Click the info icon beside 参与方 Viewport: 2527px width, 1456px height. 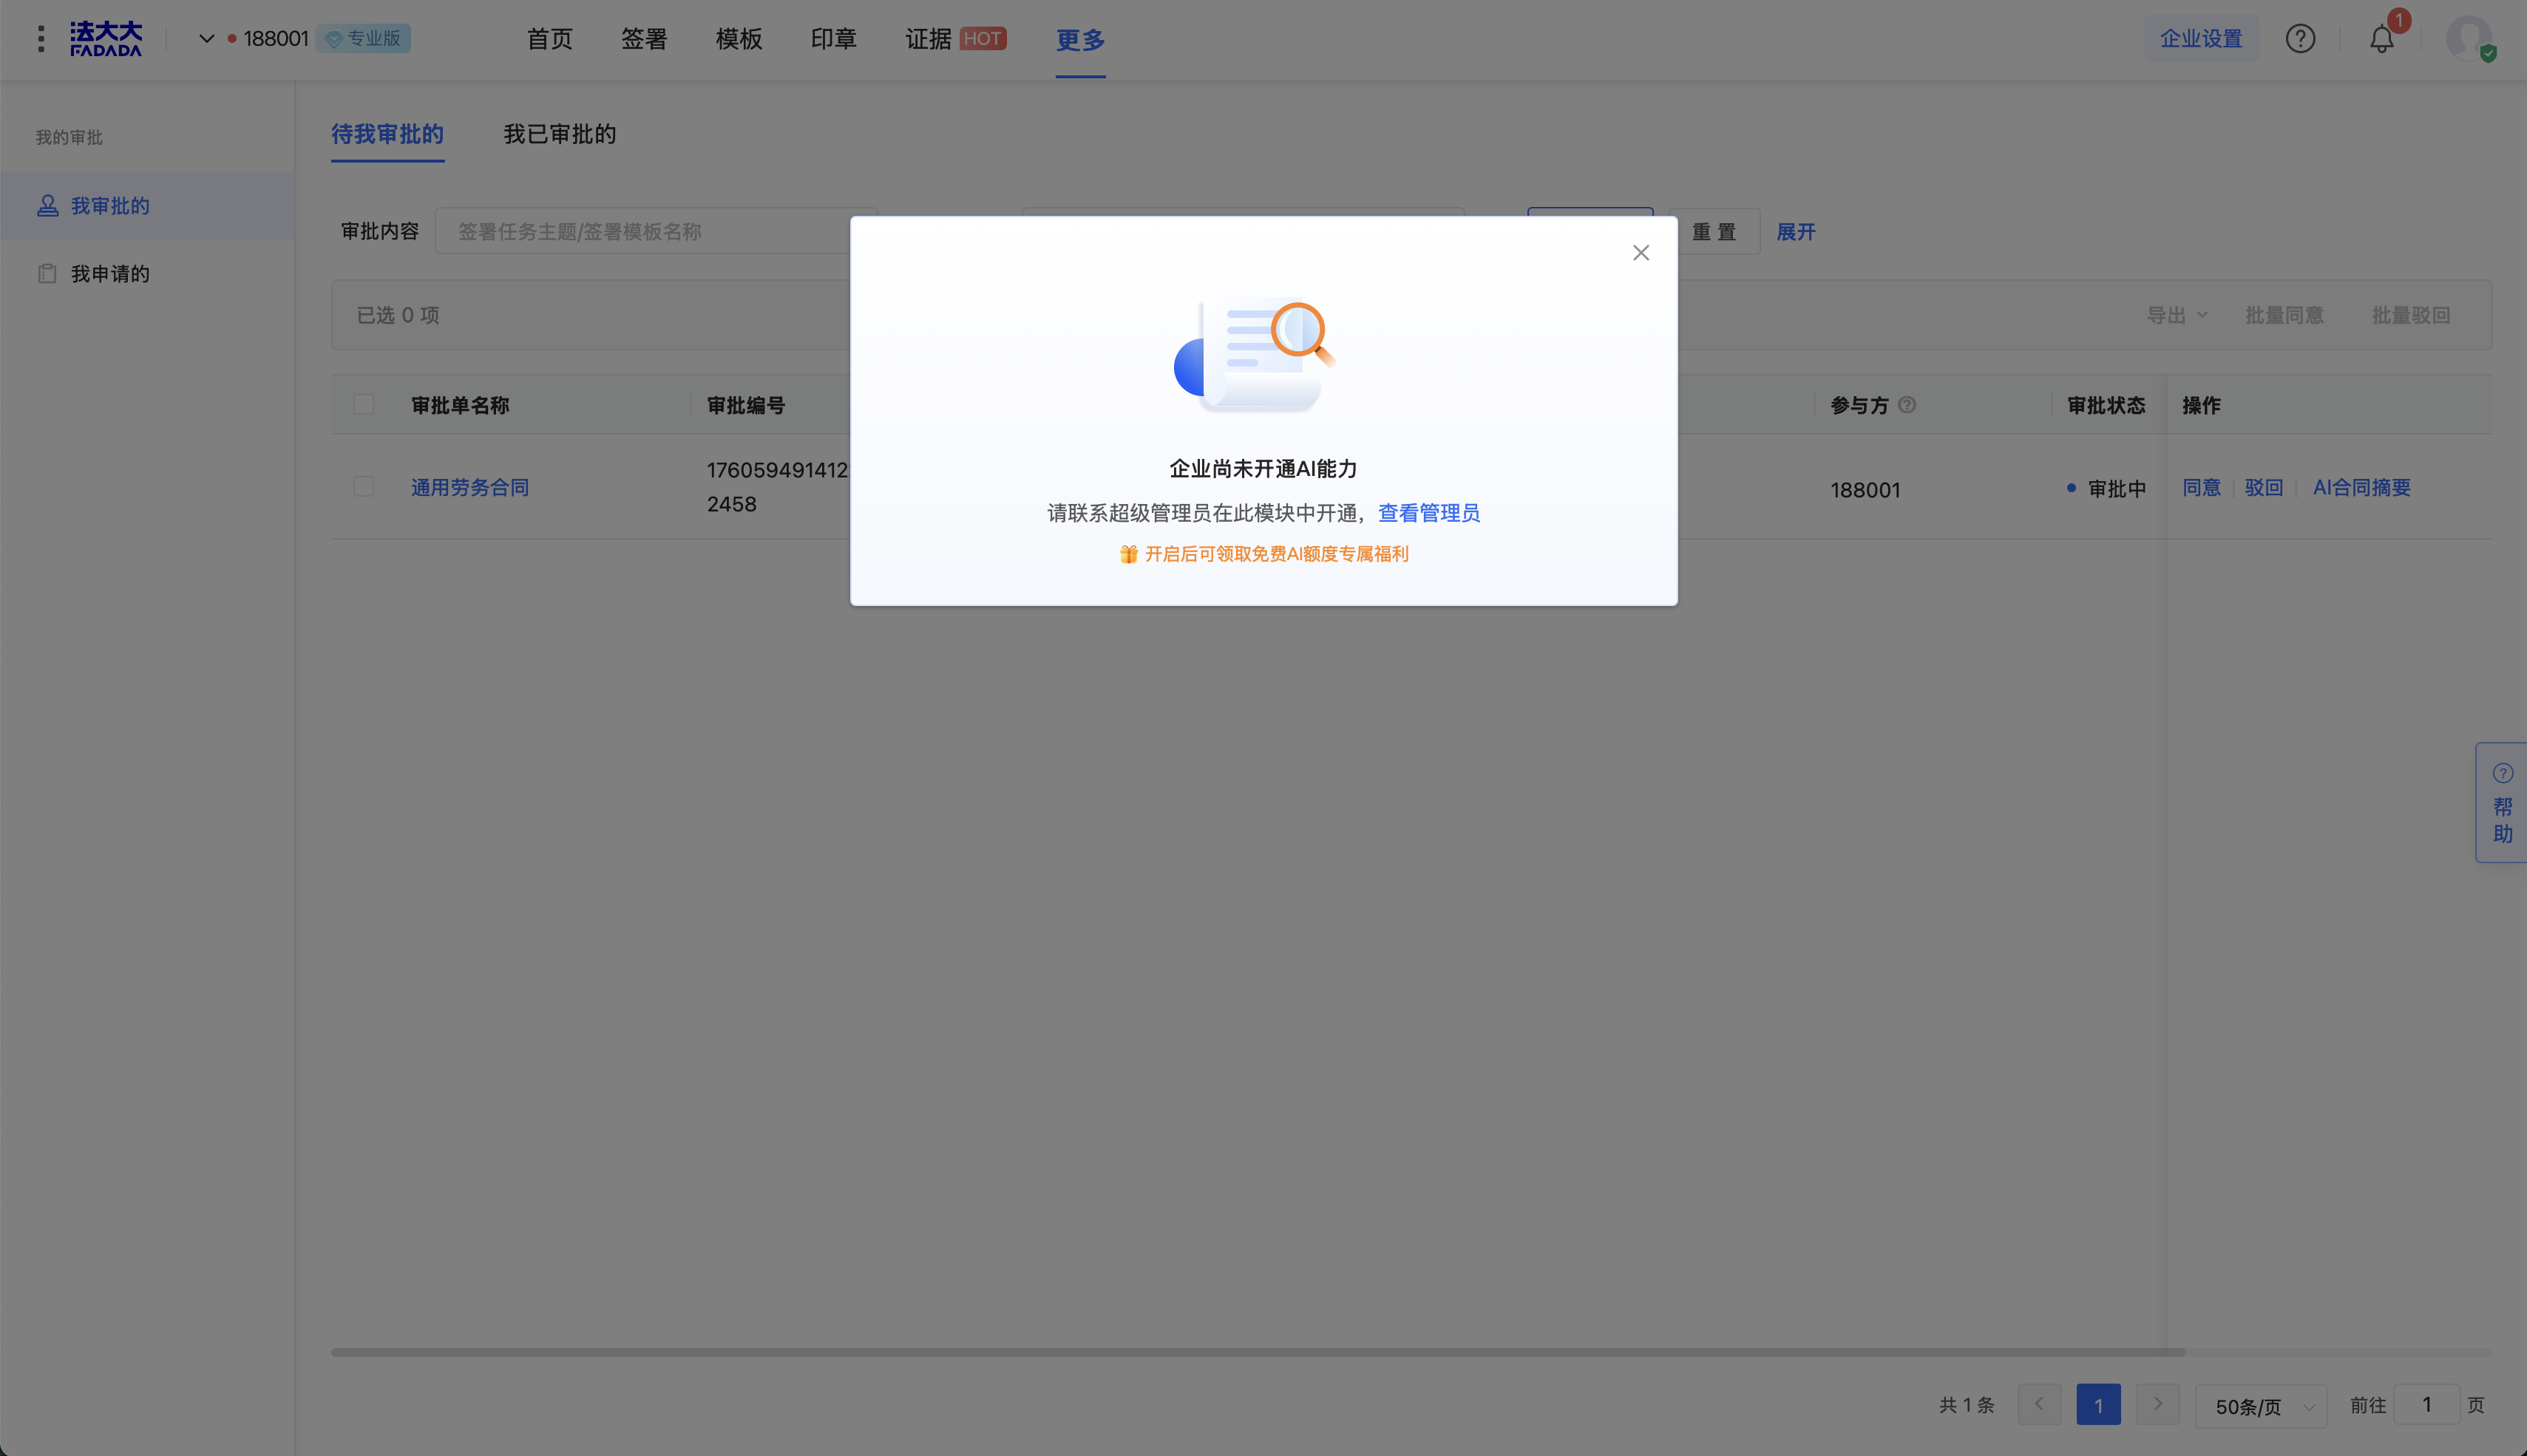tap(1907, 405)
